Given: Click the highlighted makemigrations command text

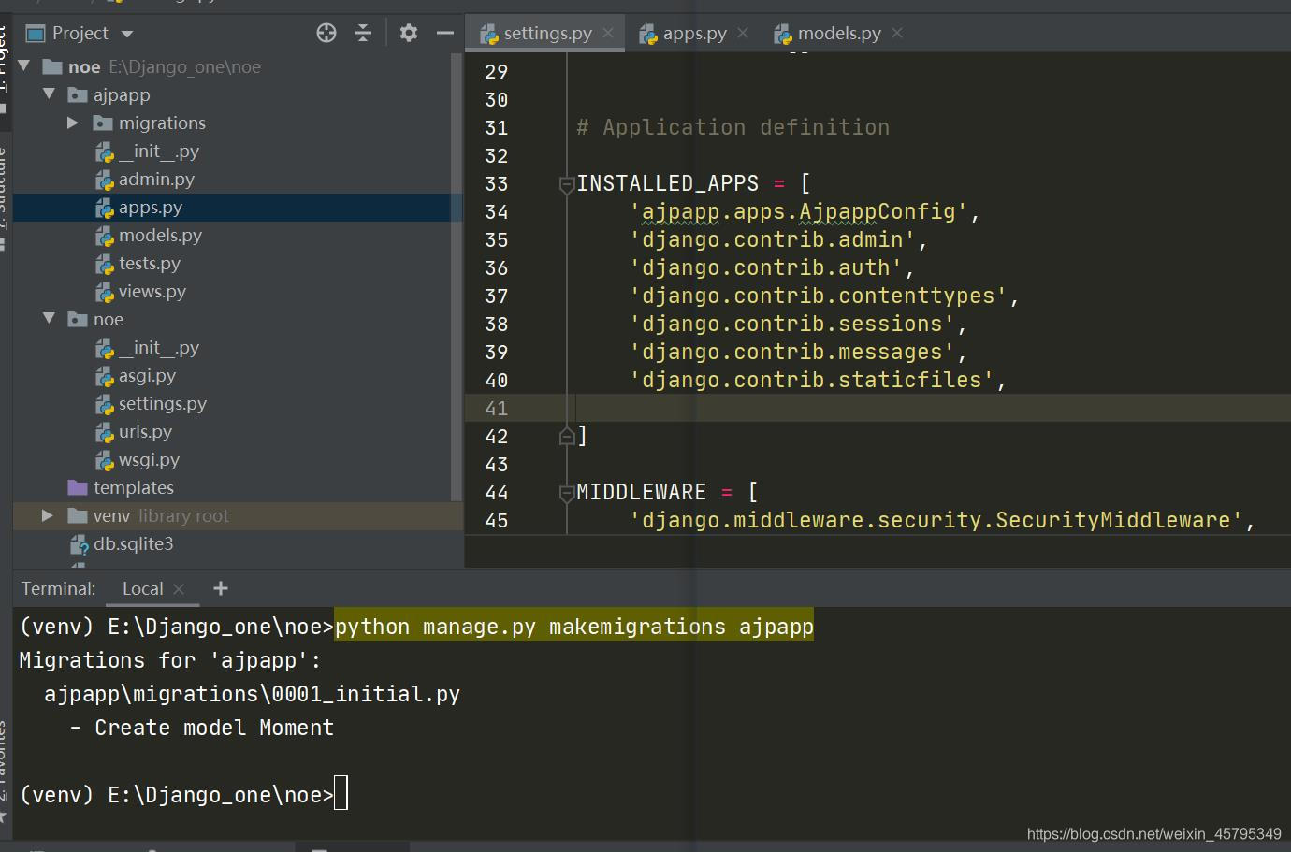Looking at the screenshot, I should (x=574, y=627).
